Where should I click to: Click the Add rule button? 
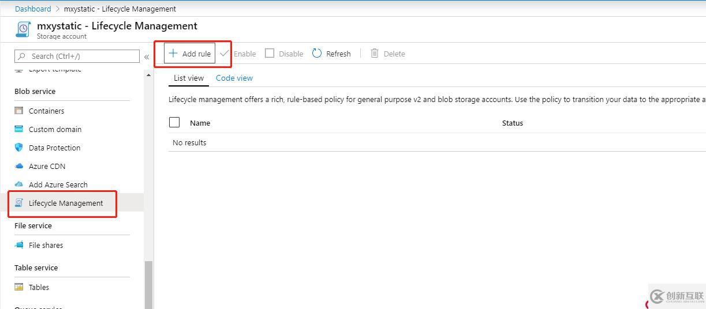(x=189, y=54)
